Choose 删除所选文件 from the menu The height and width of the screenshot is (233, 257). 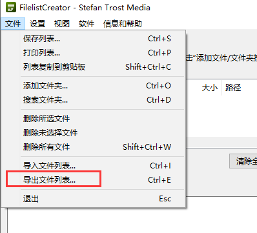97,119
